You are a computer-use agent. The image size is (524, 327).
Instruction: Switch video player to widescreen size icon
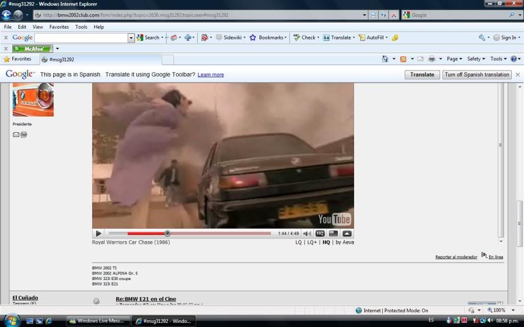pyautogui.click(x=333, y=233)
